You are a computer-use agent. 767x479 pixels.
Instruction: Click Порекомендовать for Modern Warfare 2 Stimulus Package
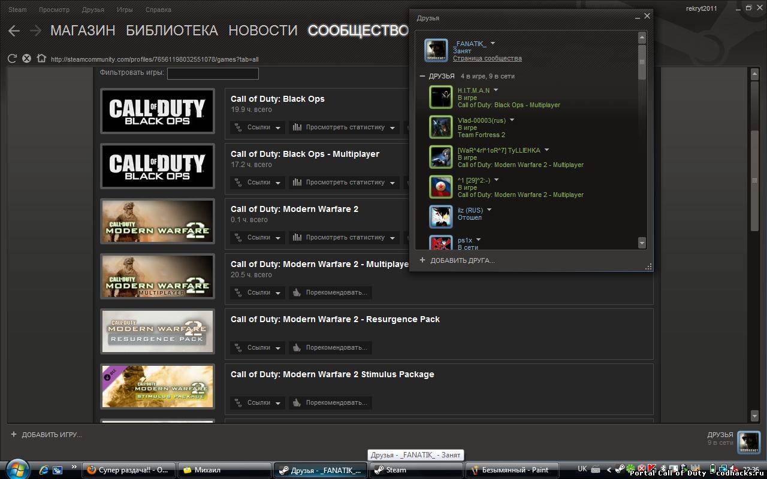[x=330, y=402]
